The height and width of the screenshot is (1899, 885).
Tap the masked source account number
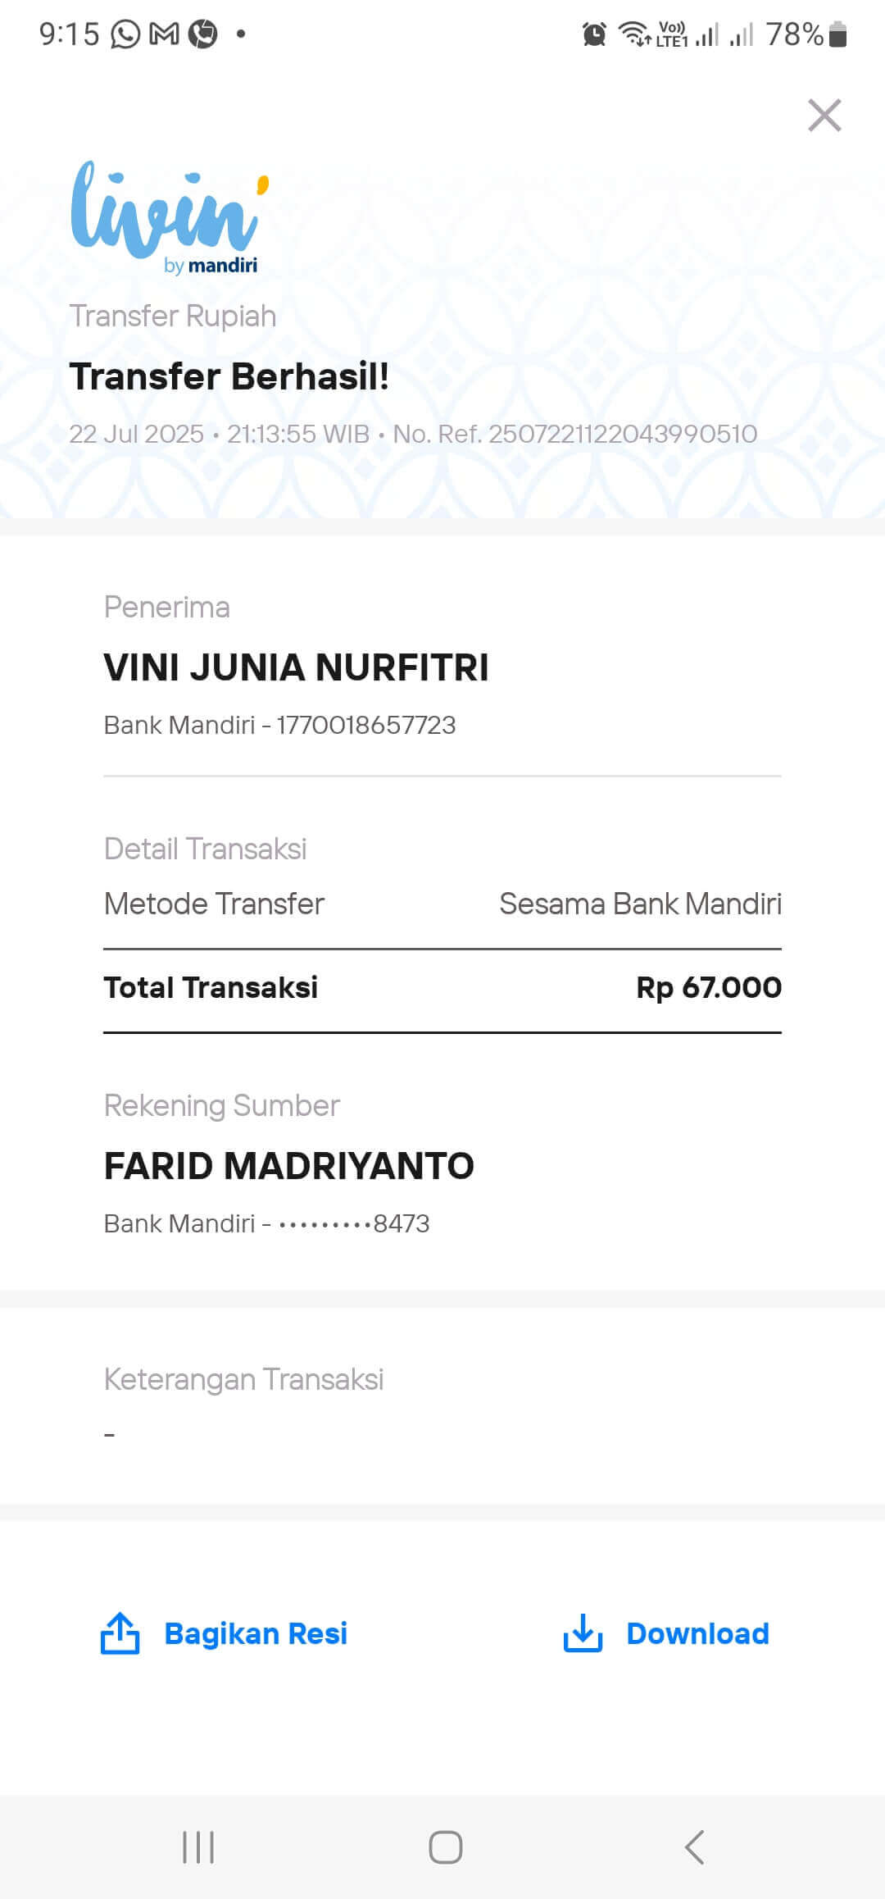[x=354, y=1223]
